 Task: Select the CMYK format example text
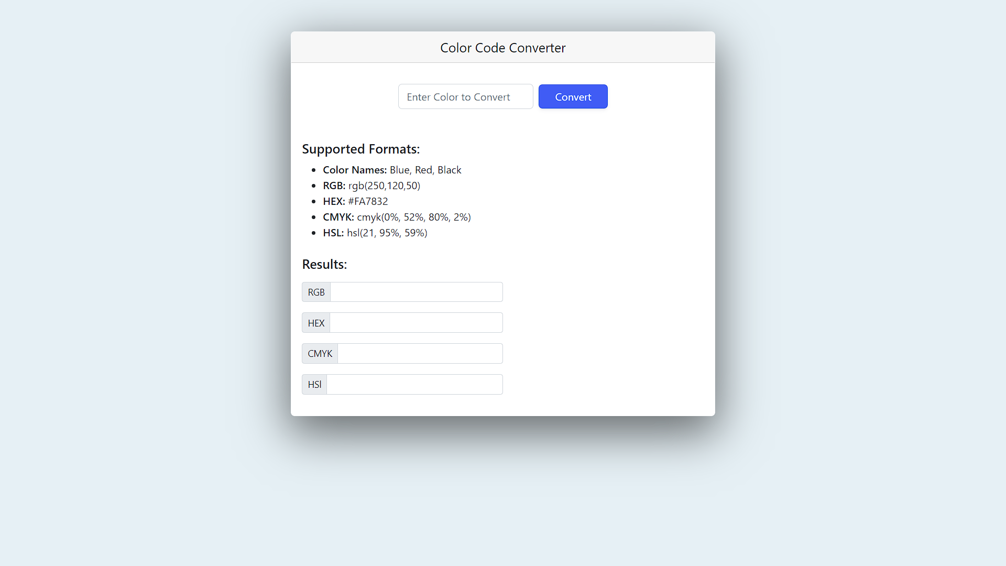pyautogui.click(x=397, y=217)
